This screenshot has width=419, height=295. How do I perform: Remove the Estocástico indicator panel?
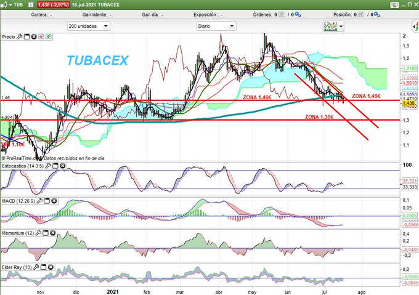62,166
